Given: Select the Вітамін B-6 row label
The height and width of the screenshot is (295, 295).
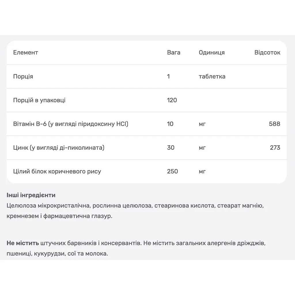Looking at the screenshot, I should (x=71, y=124).
